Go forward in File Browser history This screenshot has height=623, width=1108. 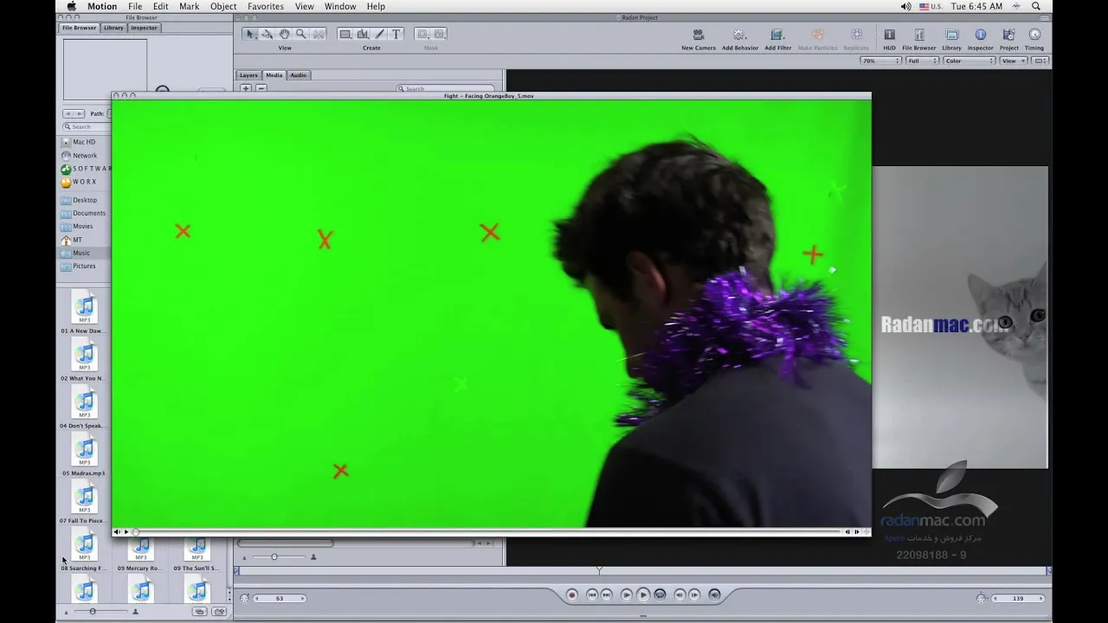tap(80, 113)
